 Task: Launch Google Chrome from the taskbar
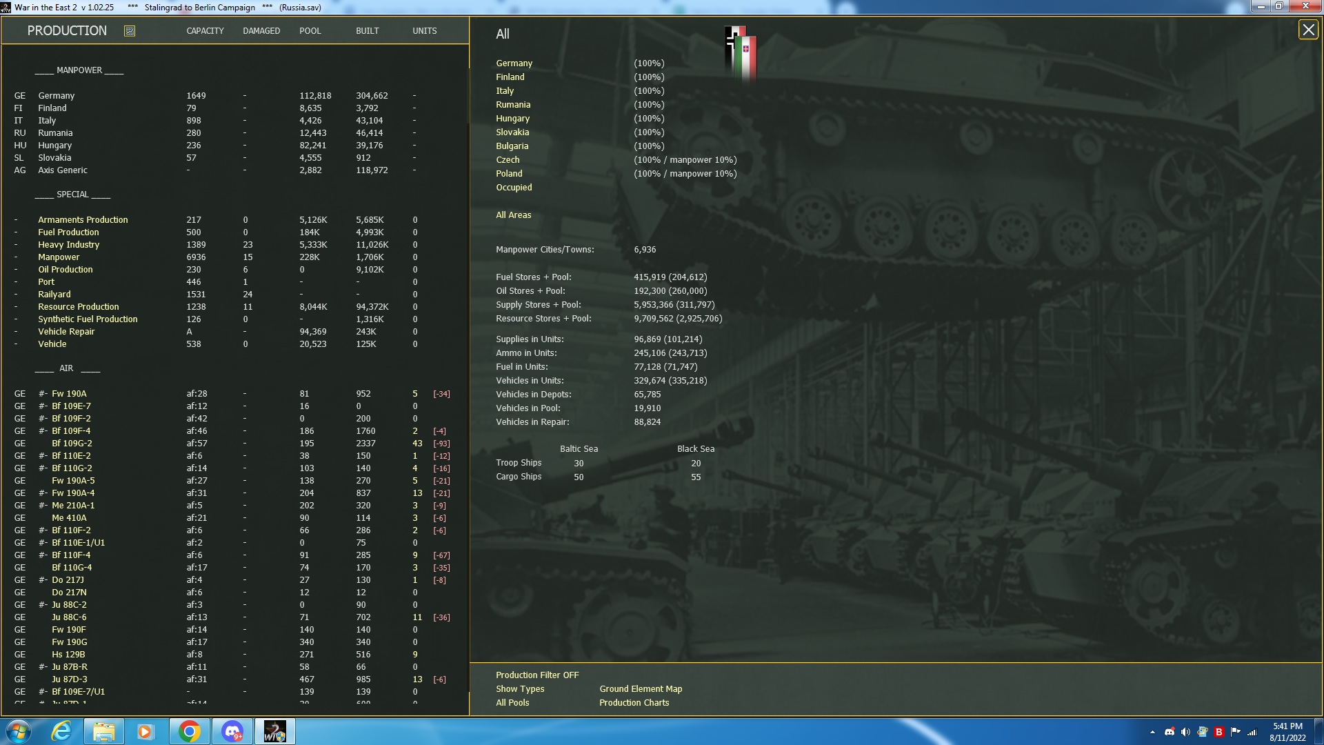tap(190, 731)
